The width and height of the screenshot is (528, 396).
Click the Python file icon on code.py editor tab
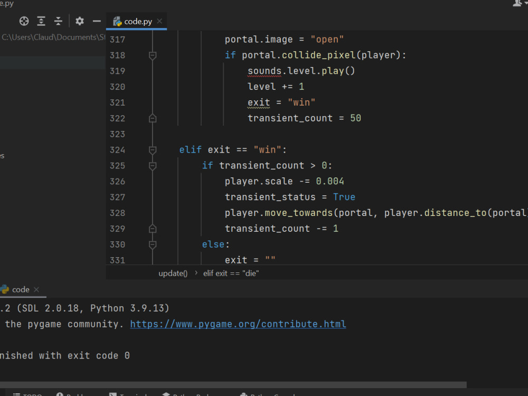(117, 22)
